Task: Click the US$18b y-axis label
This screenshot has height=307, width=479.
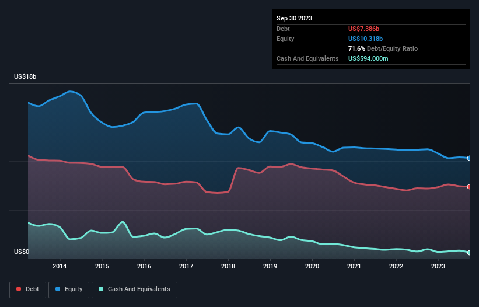Action: point(25,76)
